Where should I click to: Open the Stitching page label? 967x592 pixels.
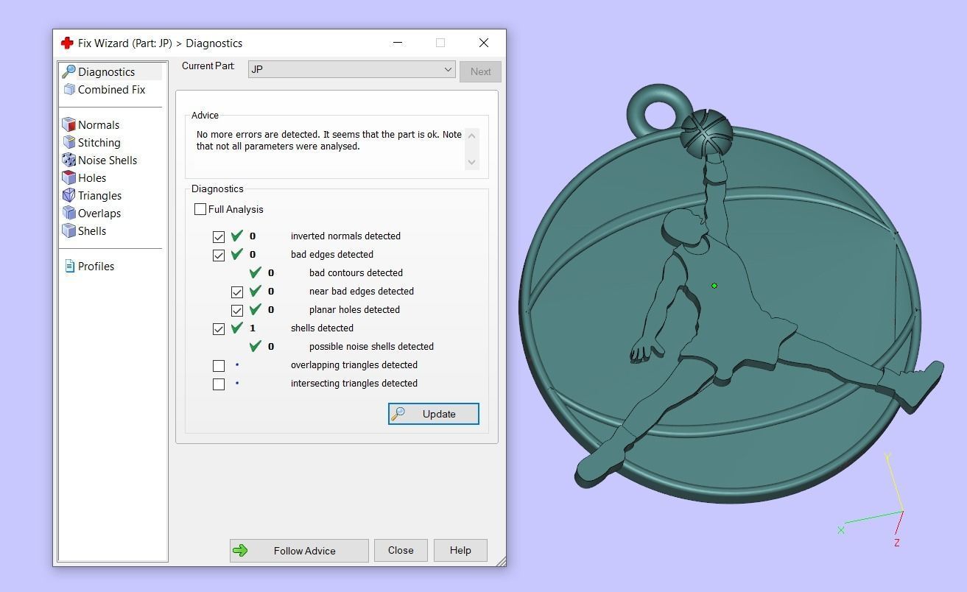[x=99, y=142]
